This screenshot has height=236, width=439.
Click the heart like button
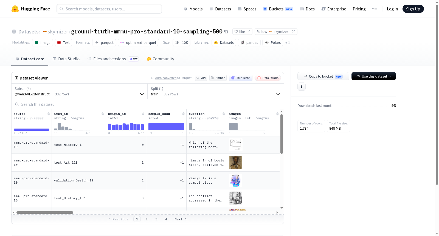(x=240, y=32)
